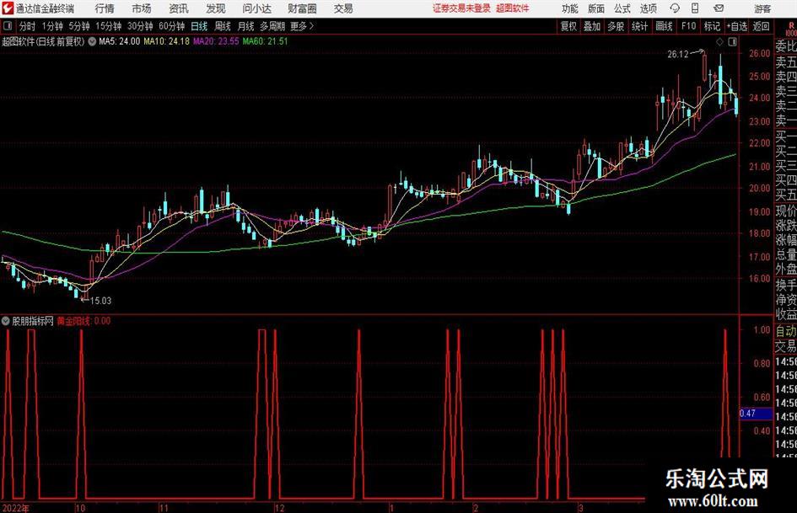Click the 自动 label in quote panel

(x=785, y=331)
